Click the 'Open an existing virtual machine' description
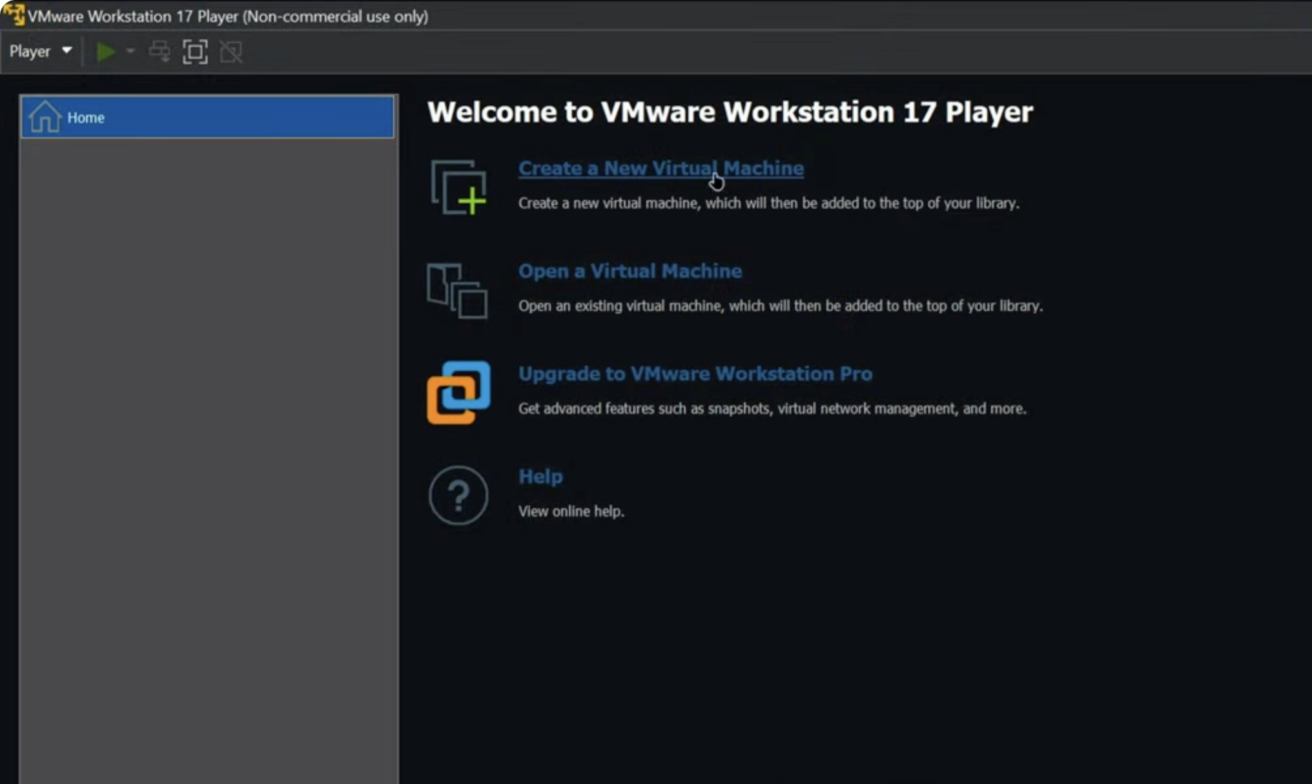 coord(781,306)
